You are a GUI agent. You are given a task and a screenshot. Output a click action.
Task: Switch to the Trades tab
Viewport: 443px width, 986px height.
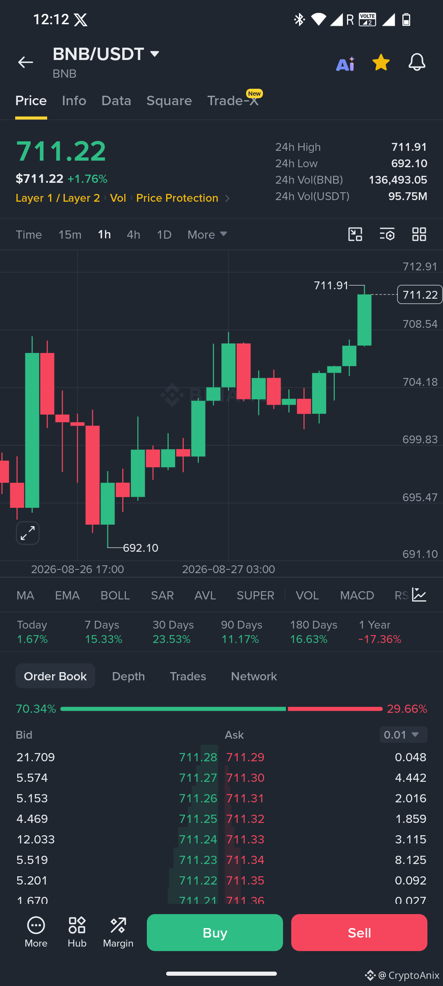(188, 676)
